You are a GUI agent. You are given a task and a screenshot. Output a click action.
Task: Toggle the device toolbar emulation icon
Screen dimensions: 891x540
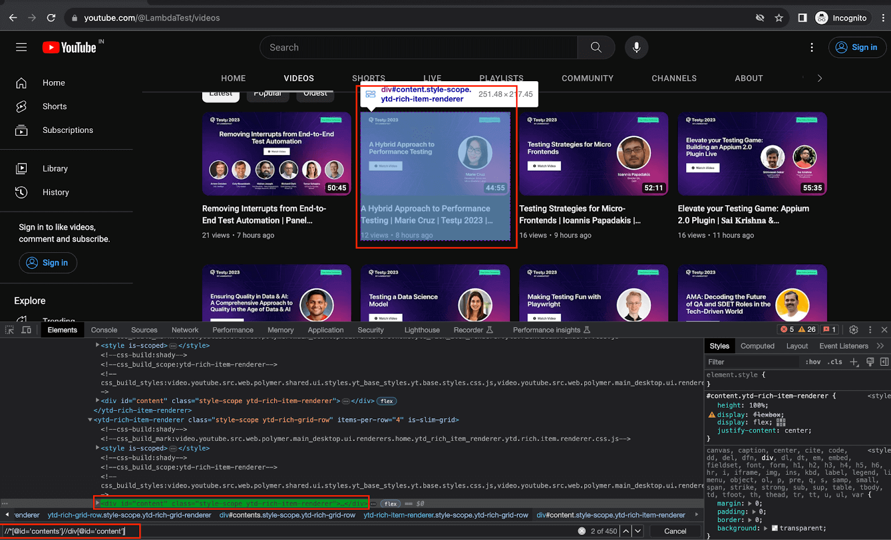click(x=26, y=330)
